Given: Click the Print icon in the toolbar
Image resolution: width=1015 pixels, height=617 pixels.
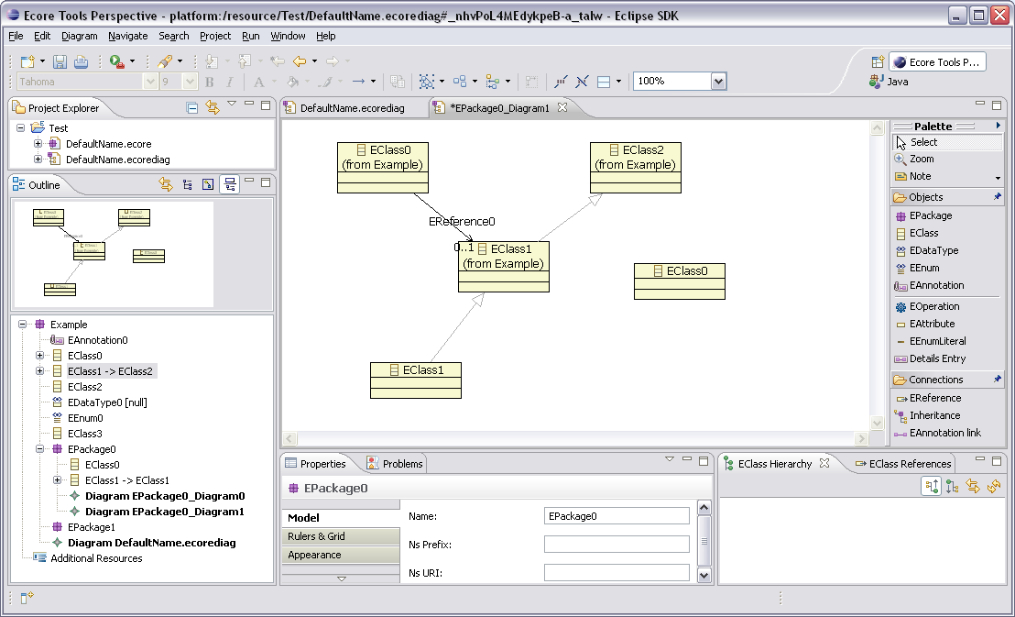Looking at the screenshot, I should click(81, 61).
